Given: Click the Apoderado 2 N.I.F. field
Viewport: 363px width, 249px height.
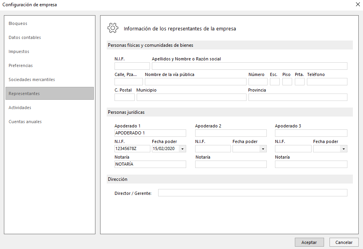Looking at the screenshot, I should (213, 148).
